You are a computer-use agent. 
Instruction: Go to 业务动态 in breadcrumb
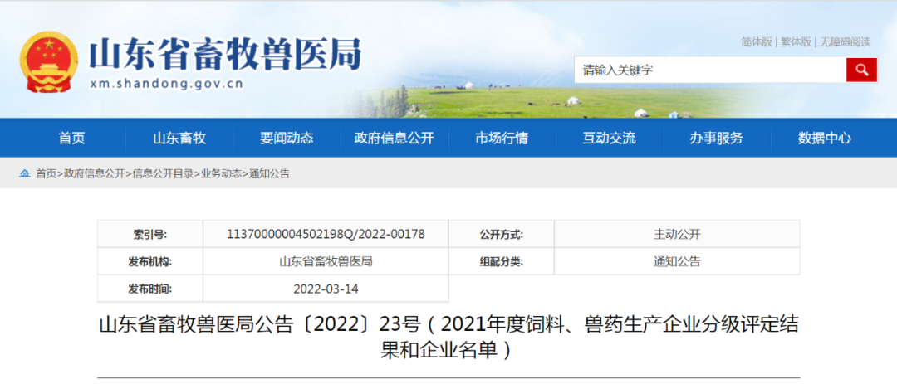221,173
